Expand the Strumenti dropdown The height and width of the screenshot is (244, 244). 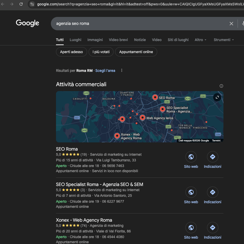pyautogui.click(x=224, y=40)
